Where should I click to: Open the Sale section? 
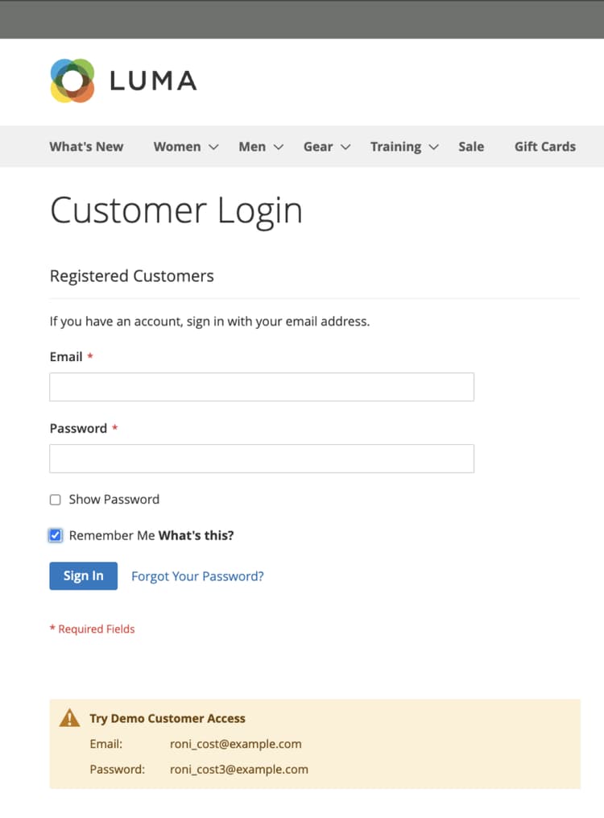[471, 147]
